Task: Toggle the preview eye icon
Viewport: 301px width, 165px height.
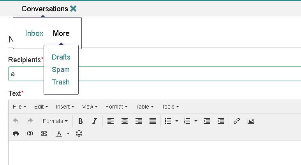Action: point(30,133)
